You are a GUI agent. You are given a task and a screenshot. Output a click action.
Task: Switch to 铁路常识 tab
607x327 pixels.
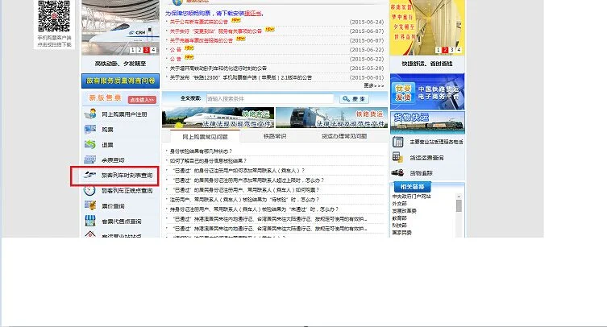pos(275,136)
